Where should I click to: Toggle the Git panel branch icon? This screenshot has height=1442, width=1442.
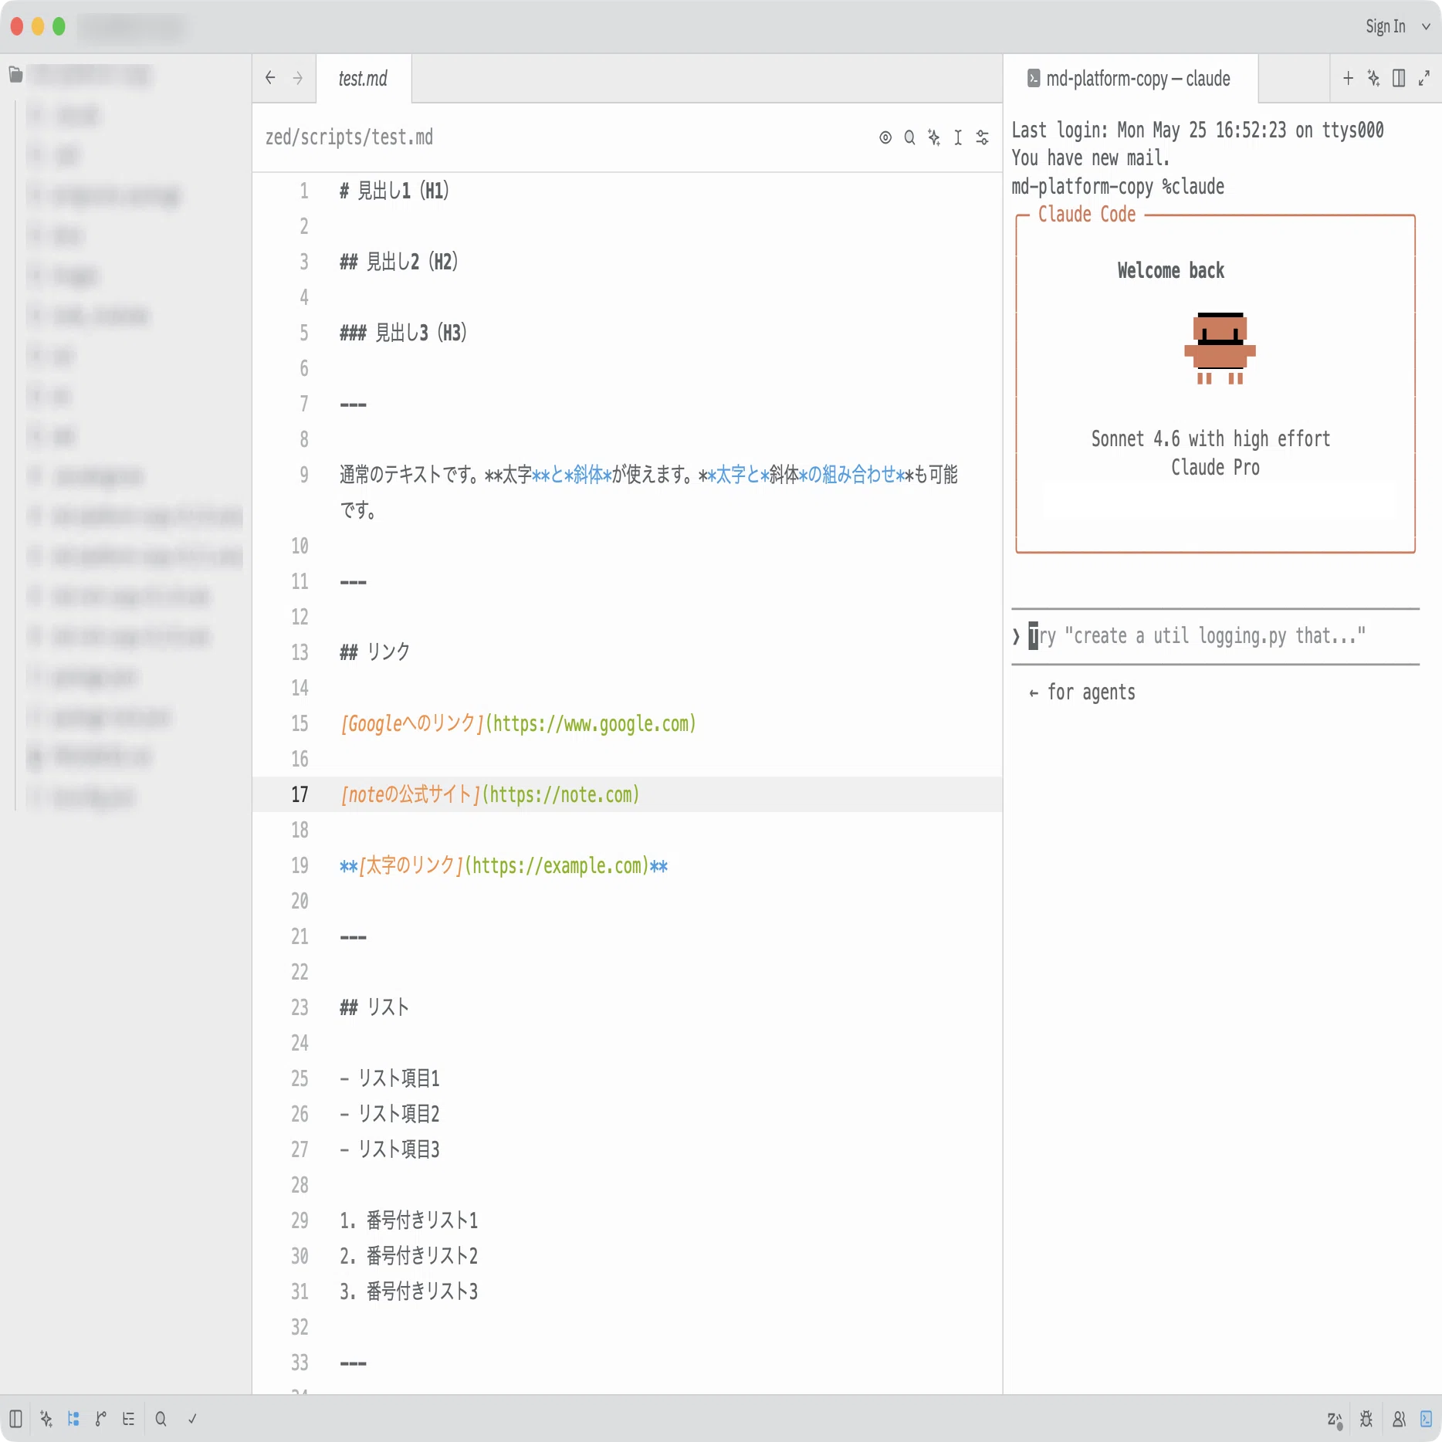tap(100, 1419)
